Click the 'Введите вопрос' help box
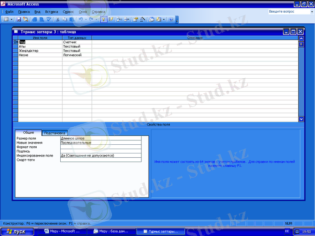Screen dimensions: 315x236 coord(289,12)
